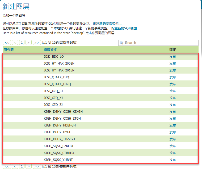This screenshot has width=202, height=172.
Task: Open the 配置新的SQL视图 link
Action: tap(125, 28)
